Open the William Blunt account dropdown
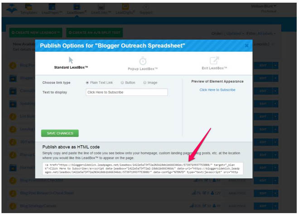Image resolution: width=299 pixels, height=215 pixels. coord(264,6)
